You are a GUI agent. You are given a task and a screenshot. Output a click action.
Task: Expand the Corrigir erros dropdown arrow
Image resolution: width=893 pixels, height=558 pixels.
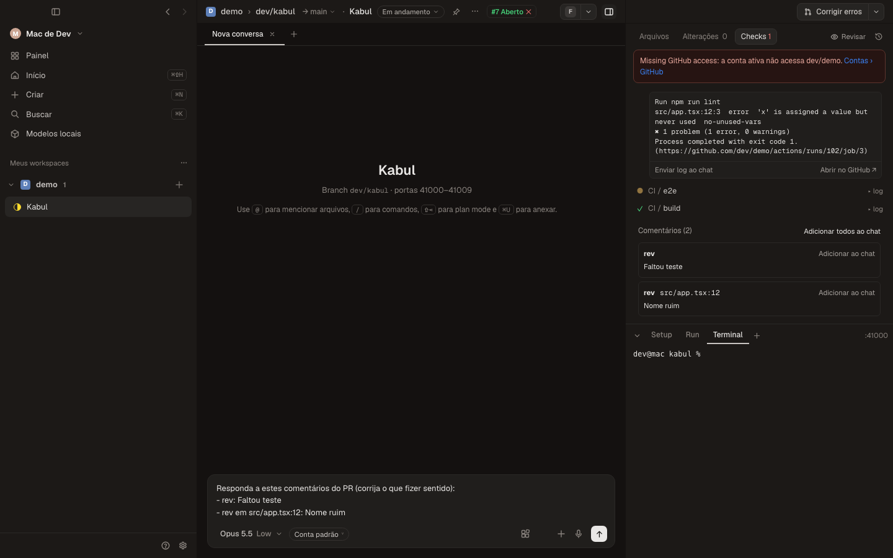pos(876,12)
